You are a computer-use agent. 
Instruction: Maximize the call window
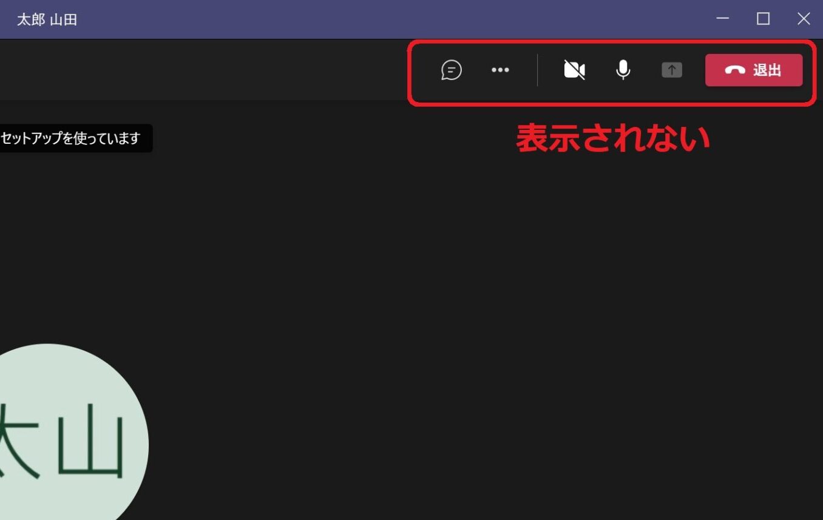pos(764,19)
